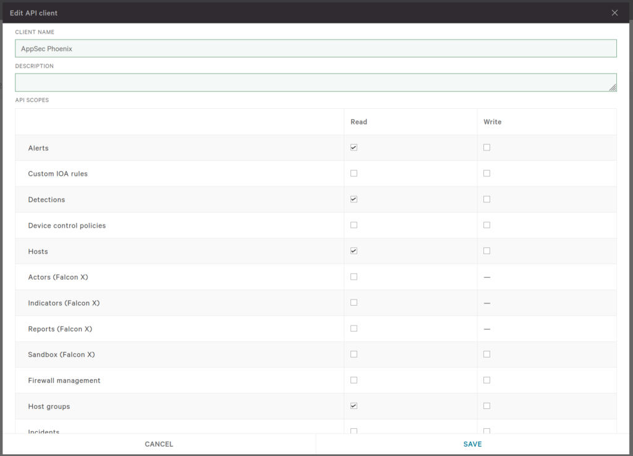
Task: Select the Hosts row label
Action: (38, 251)
